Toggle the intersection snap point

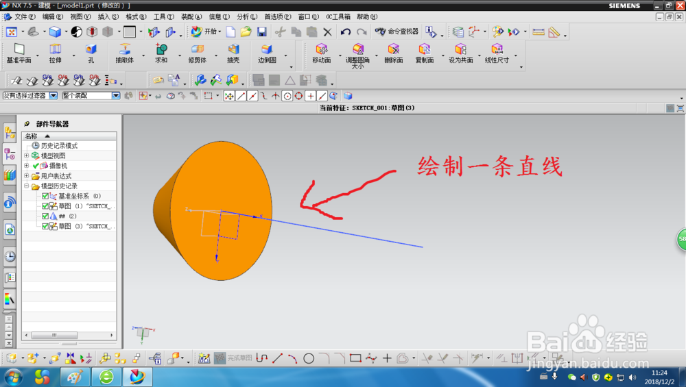275,96
